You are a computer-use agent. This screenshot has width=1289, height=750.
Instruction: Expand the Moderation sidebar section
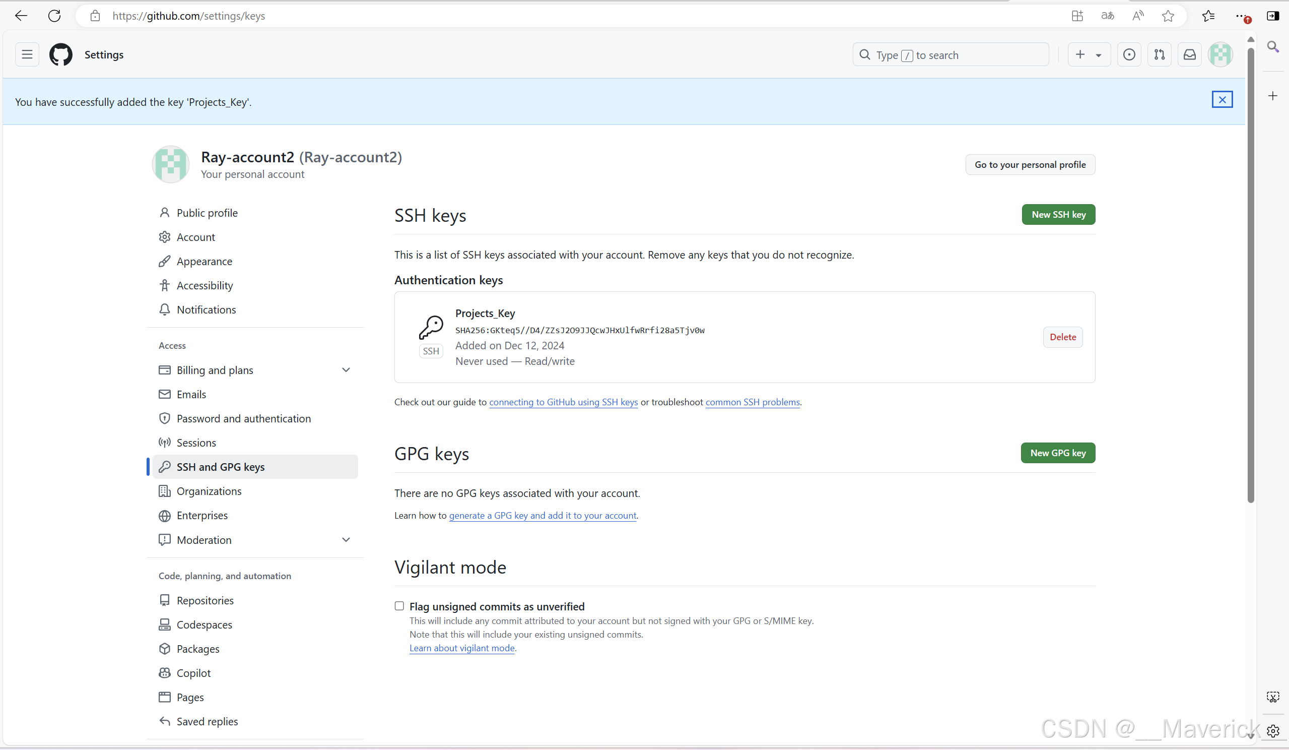(346, 540)
